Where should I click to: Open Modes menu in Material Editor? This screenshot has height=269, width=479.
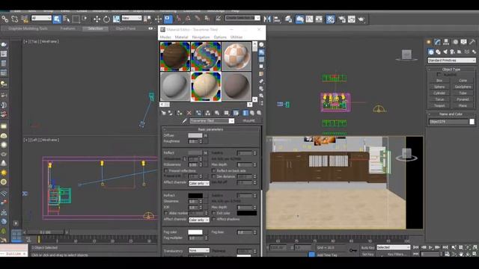[x=165, y=37]
